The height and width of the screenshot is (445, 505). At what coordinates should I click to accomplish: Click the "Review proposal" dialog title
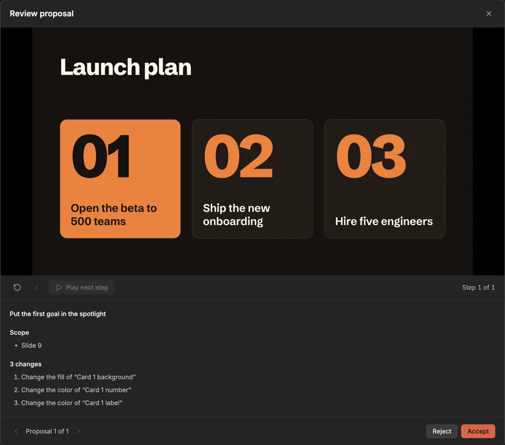pos(41,13)
